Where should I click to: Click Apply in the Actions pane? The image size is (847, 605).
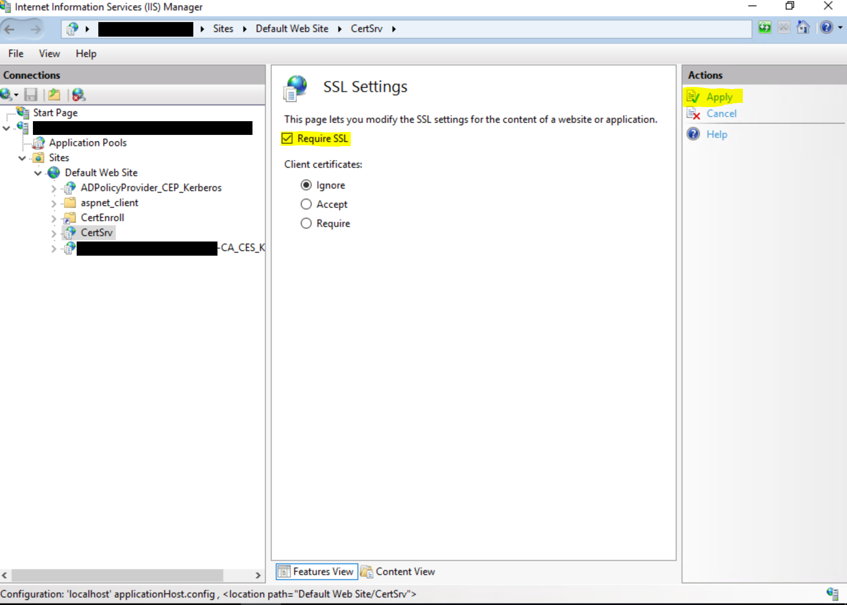pos(719,97)
